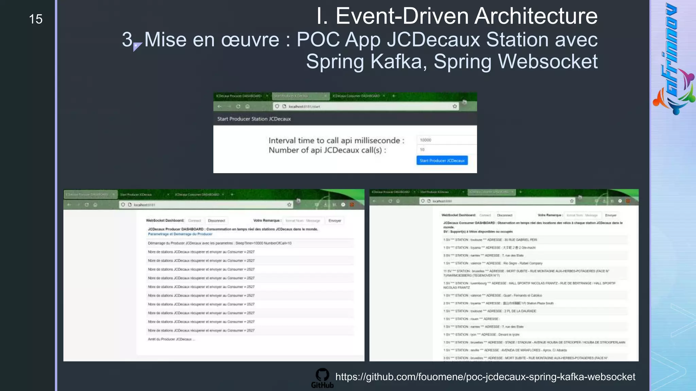Select 'Start Producer JCDecaux' tab in bottom-left browser

(x=144, y=194)
